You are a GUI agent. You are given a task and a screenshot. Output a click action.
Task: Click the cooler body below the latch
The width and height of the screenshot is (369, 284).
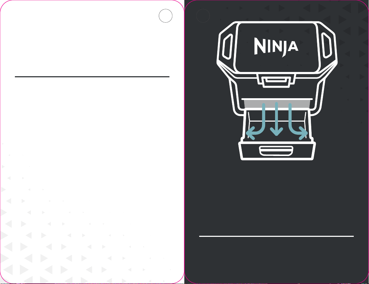(x=277, y=93)
